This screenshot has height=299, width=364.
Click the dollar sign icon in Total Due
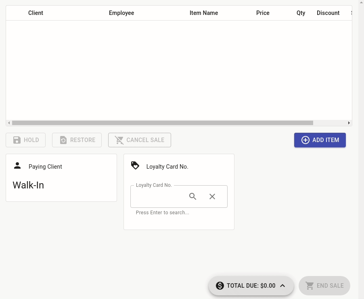[x=220, y=286]
